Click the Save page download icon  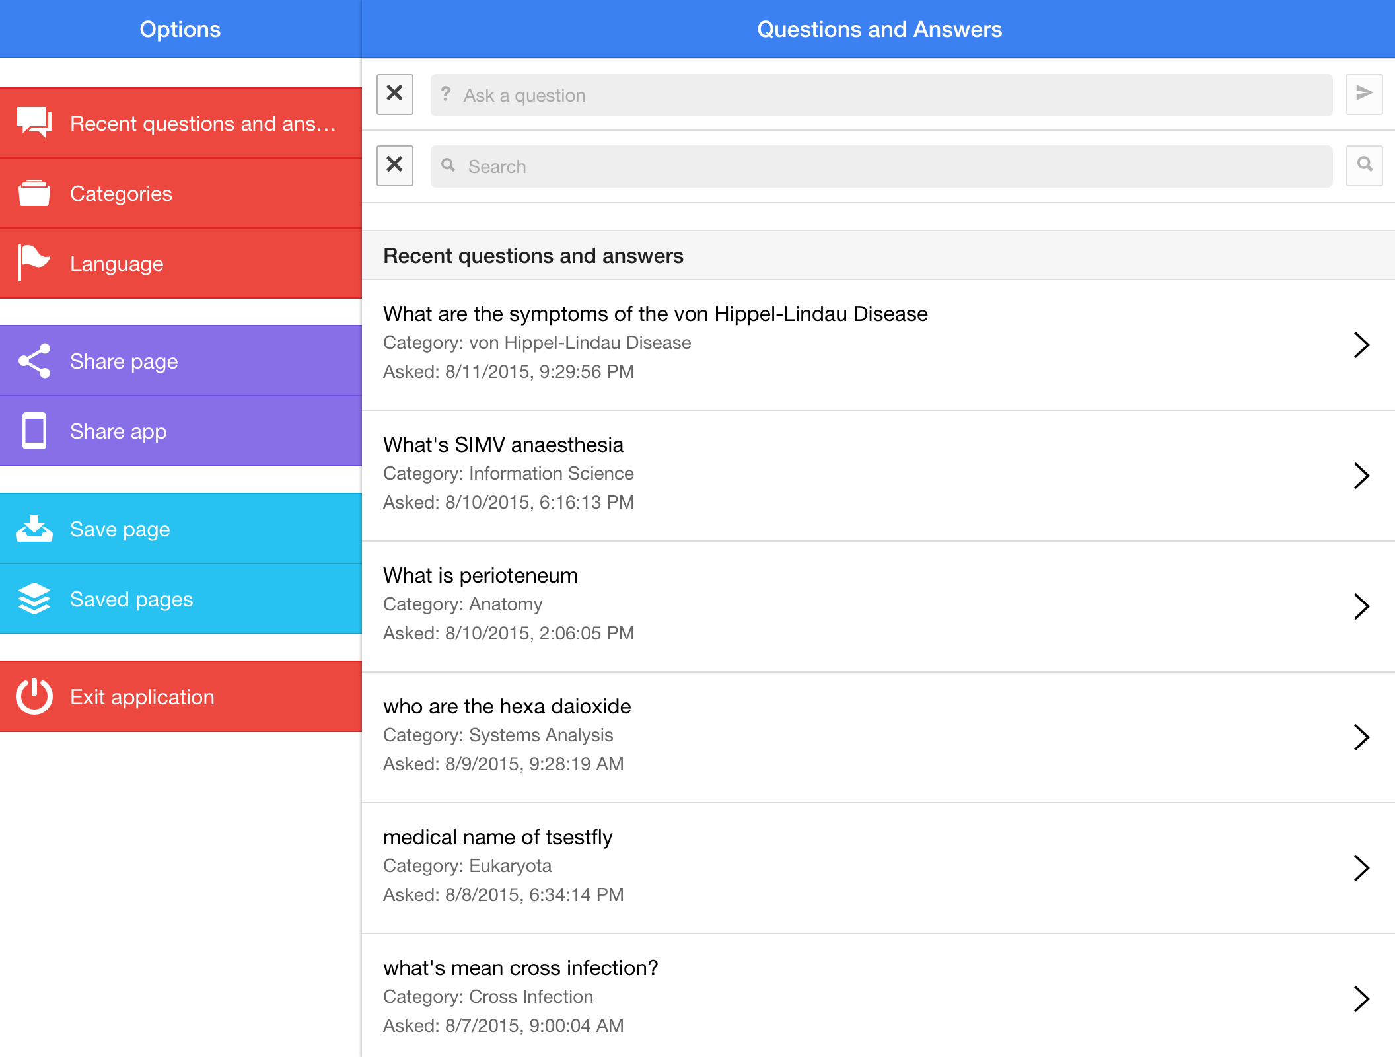[x=34, y=528]
